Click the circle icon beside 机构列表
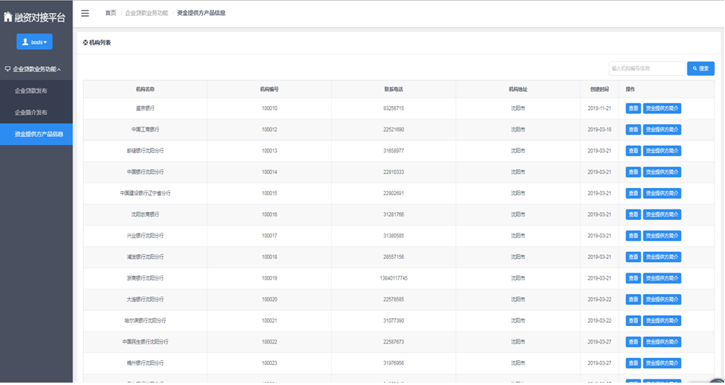The image size is (725, 385). (85, 43)
